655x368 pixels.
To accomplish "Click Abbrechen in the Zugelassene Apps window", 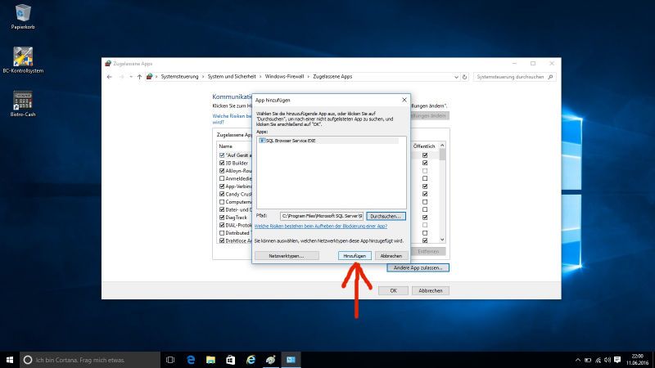I will pos(431,291).
